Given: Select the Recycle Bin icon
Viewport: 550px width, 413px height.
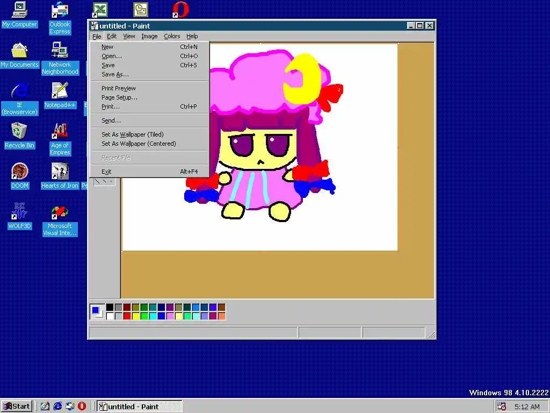Looking at the screenshot, I should tap(20, 136).
